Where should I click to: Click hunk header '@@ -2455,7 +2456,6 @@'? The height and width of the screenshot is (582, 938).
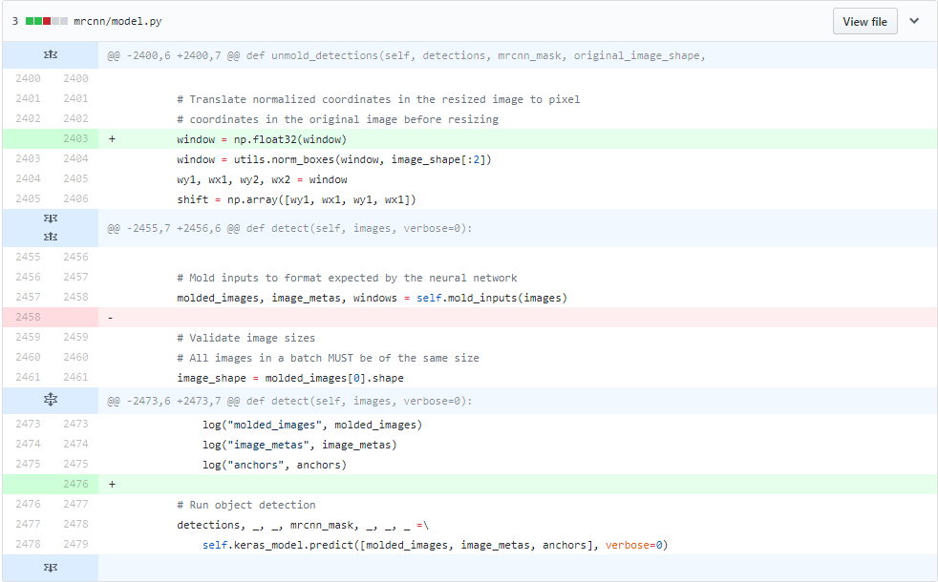click(x=289, y=228)
